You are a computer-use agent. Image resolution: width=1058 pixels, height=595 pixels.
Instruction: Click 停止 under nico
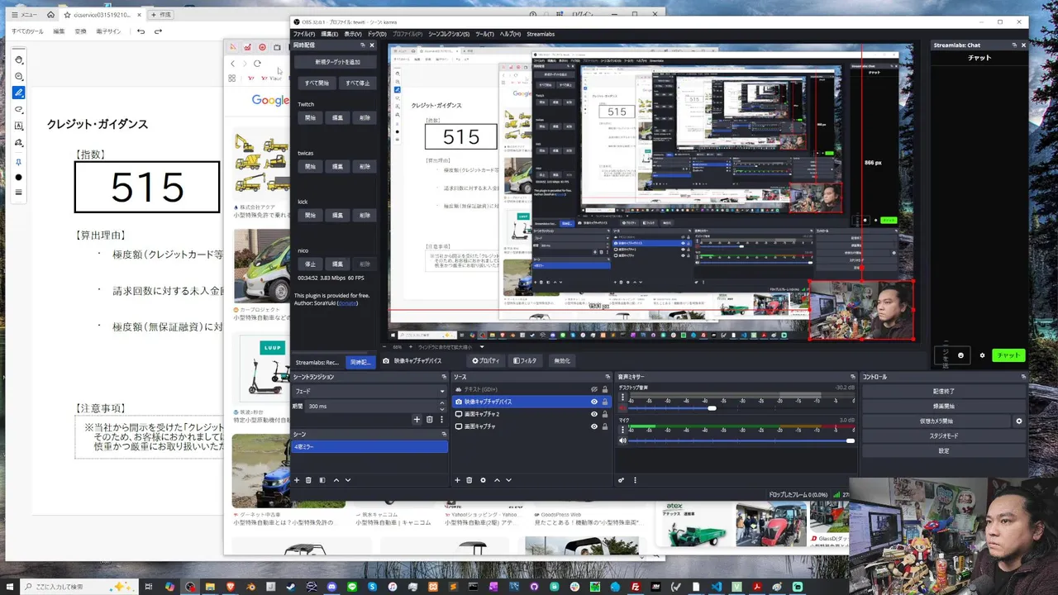point(310,264)
